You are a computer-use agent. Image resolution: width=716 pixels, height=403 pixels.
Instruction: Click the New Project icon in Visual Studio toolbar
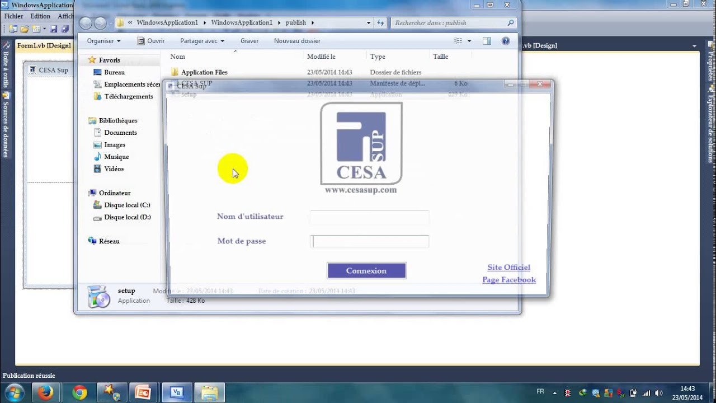coord(13,29)
